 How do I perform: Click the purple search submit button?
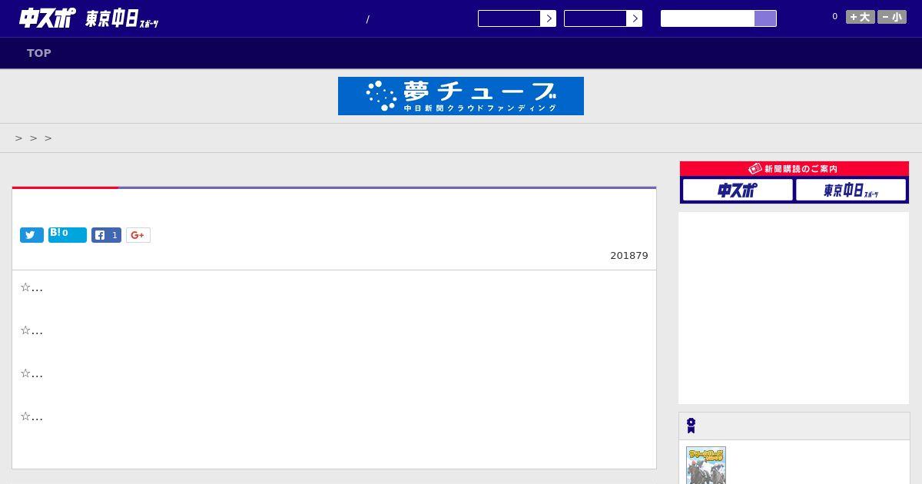tap(765, 18)
